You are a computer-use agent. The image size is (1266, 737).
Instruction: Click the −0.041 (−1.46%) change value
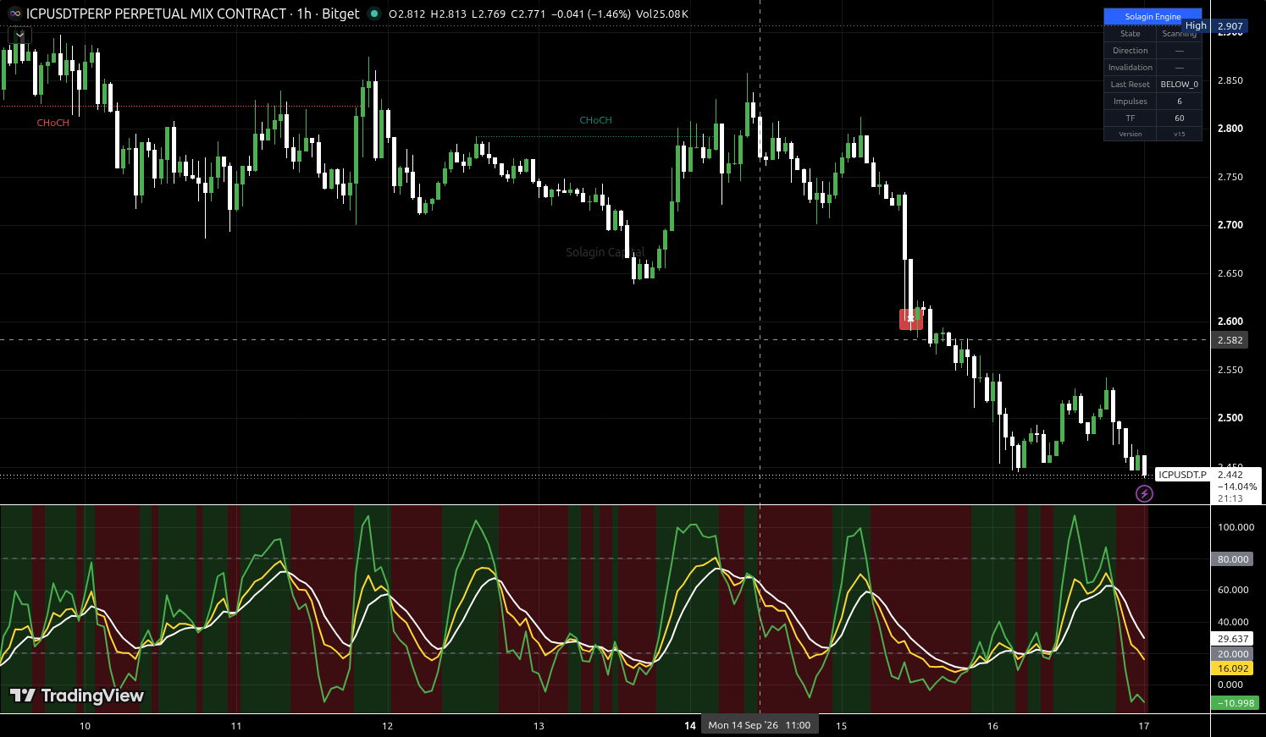590,14
